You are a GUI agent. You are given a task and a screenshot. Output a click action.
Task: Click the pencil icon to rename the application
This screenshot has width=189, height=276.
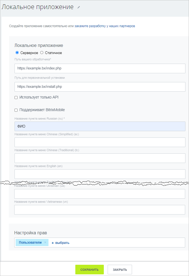tap(79, 7)
